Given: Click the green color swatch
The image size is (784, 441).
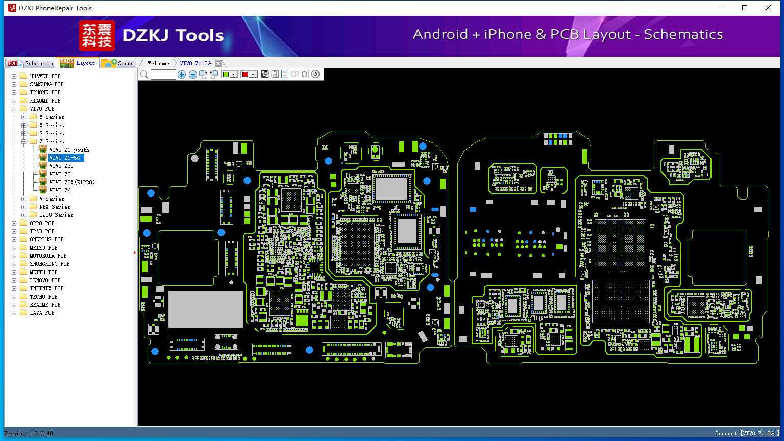Looking at the screenshot, I should tap(226, 75).
